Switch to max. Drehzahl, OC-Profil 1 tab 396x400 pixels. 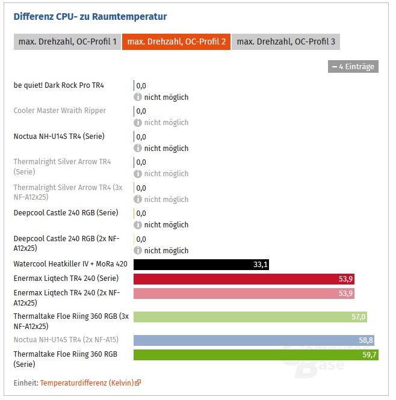coord(67,42)
